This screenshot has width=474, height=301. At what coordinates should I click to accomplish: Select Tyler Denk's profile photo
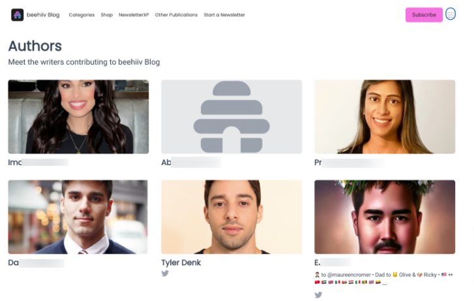click(231, 217)
